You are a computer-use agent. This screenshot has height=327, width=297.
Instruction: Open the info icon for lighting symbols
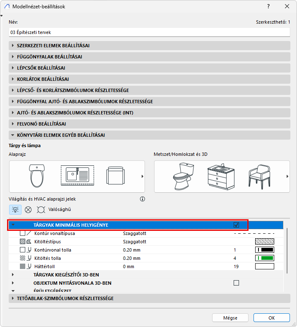[142, 199]
